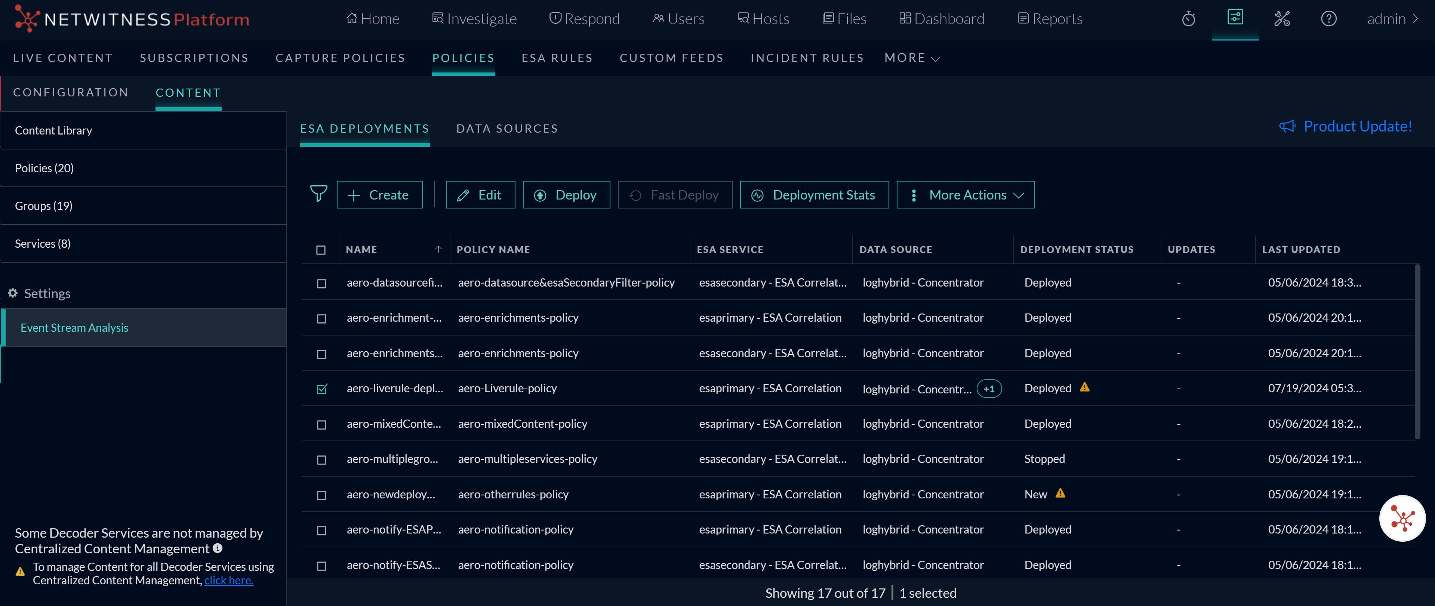Expand the MORE navigation menu
1435x606 pixels.
912,58
